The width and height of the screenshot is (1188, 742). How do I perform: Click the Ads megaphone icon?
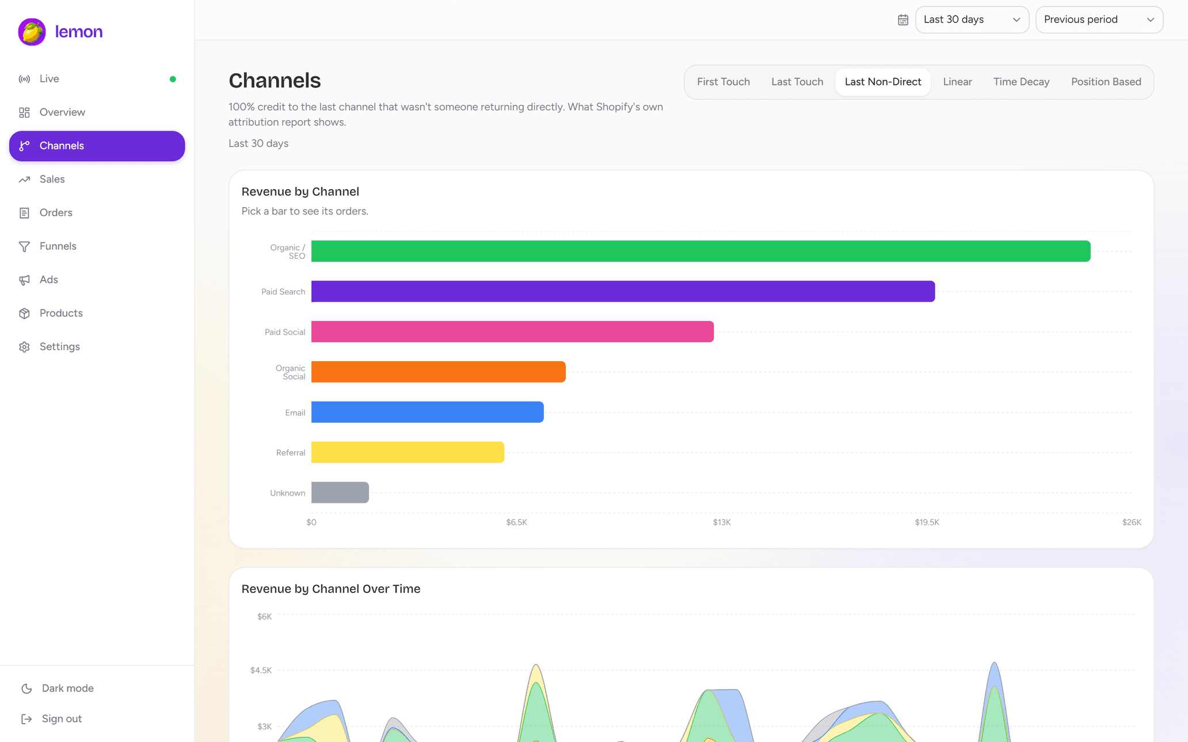(24, 280)
